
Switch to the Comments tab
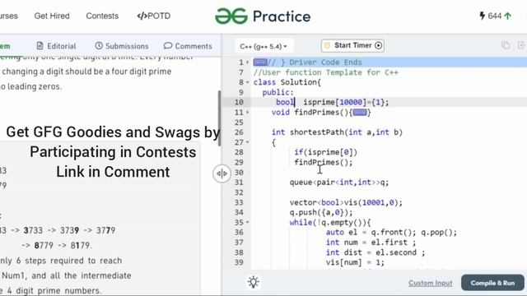[188, 46]
